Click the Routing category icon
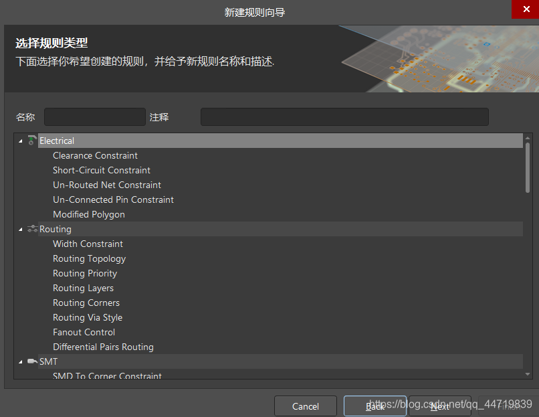Viewport: 539px width, 417px height. tap(32, 229)
